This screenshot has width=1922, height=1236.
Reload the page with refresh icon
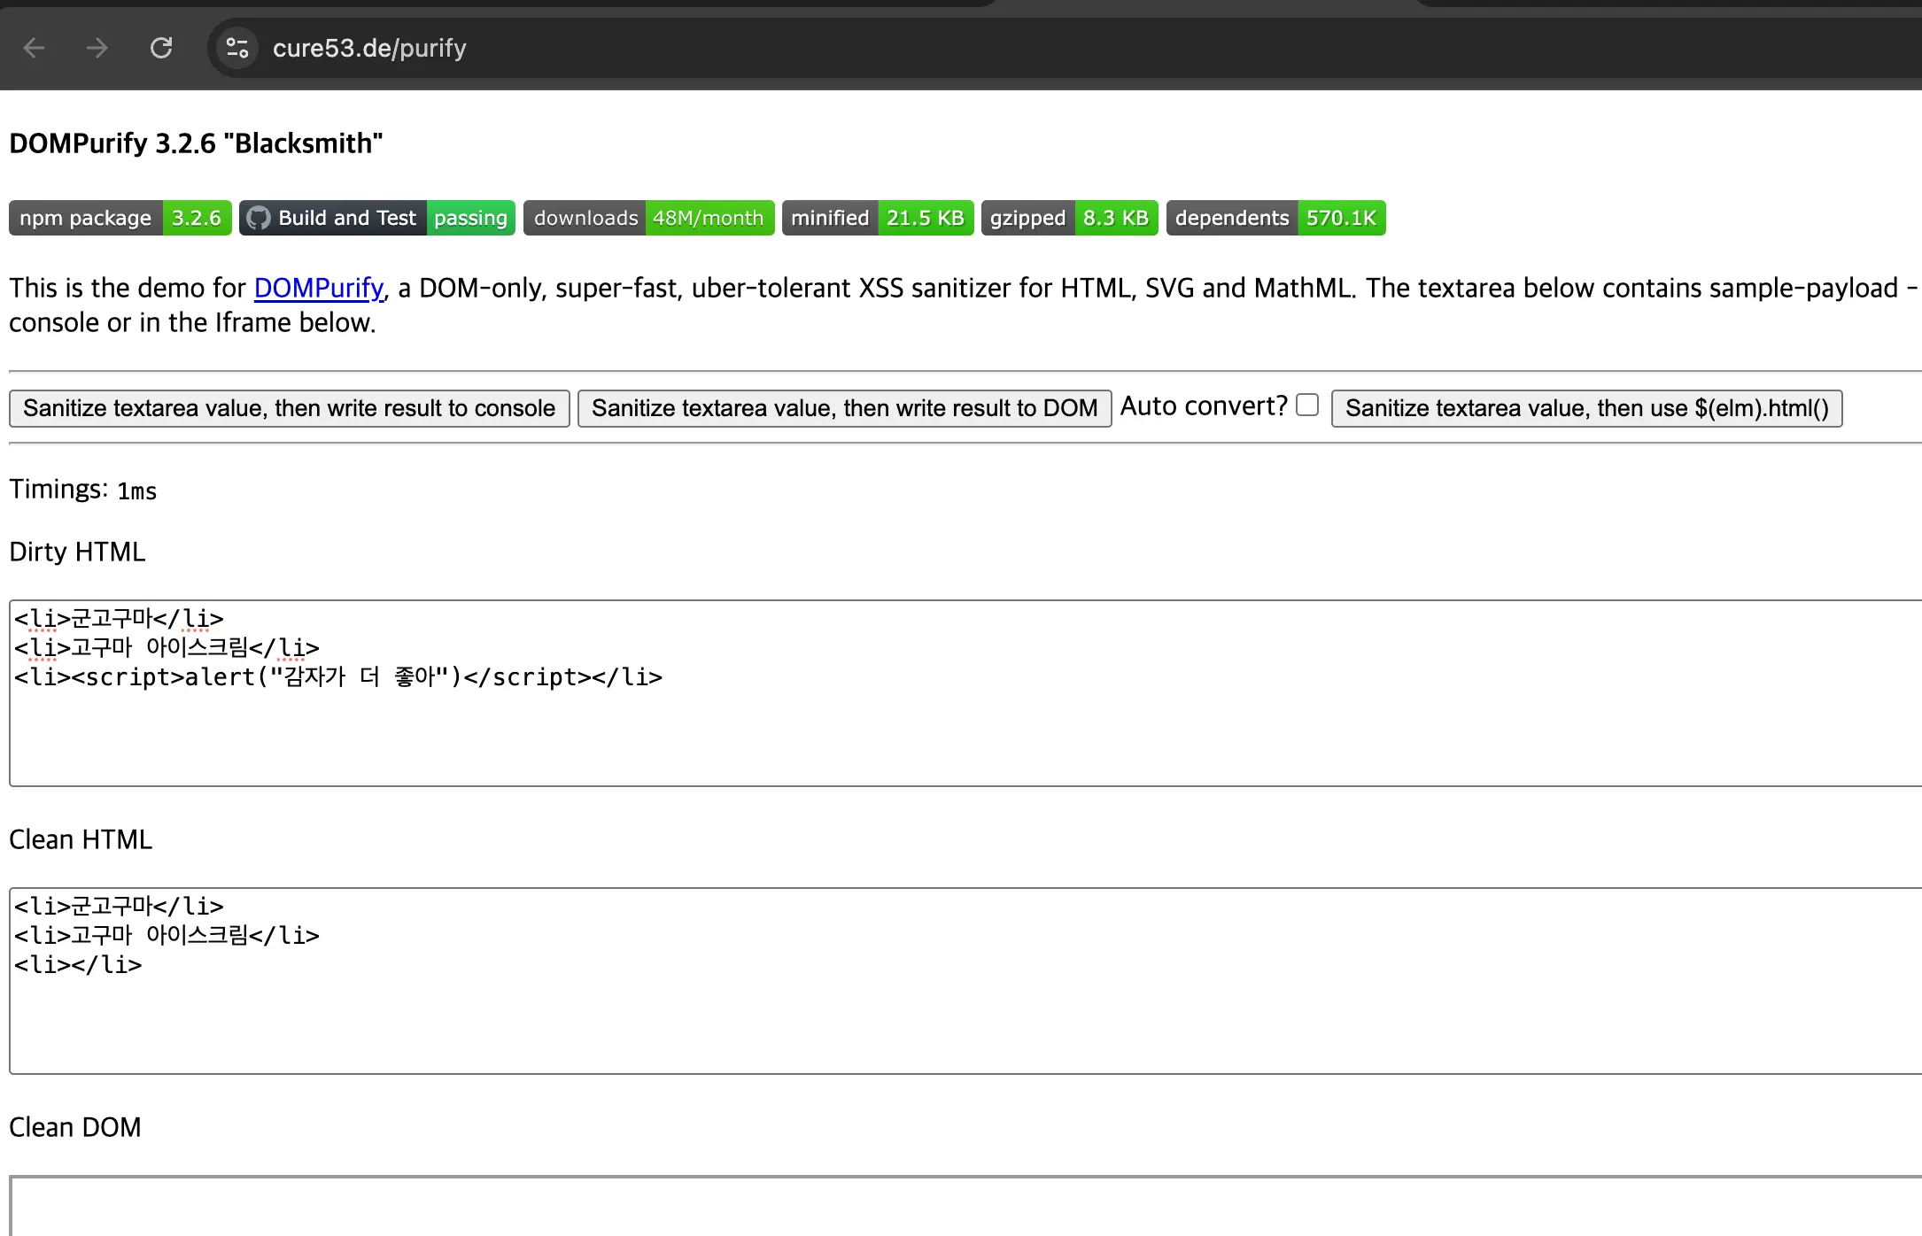pyautogui.click(x=161, y=48)
